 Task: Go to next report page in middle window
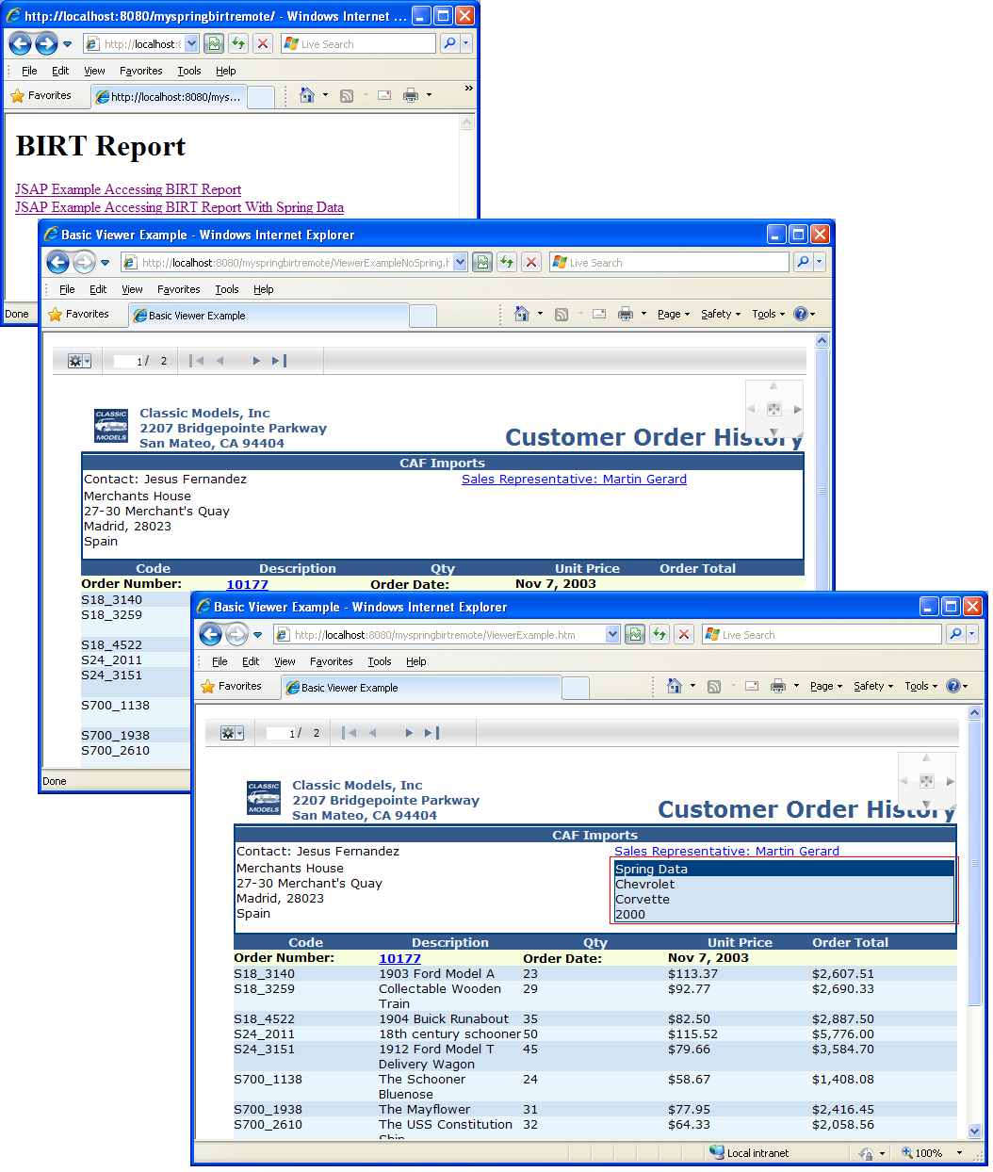coord(256,361)
